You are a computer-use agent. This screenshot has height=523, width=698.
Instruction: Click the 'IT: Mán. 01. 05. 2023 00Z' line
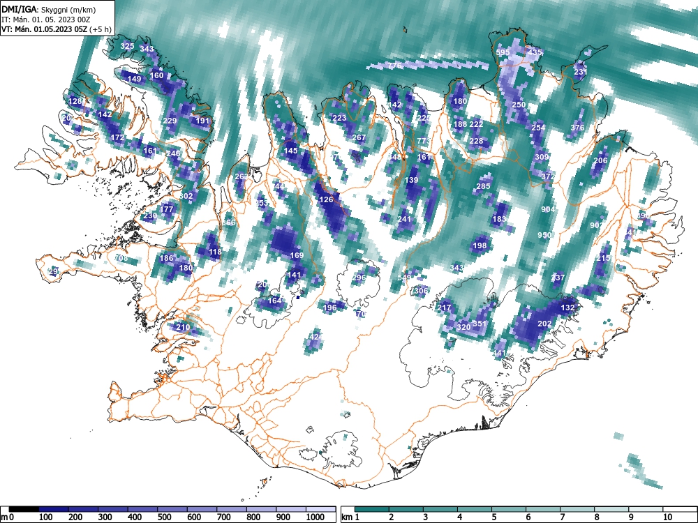pyautogui.click(x=46, y=20)
